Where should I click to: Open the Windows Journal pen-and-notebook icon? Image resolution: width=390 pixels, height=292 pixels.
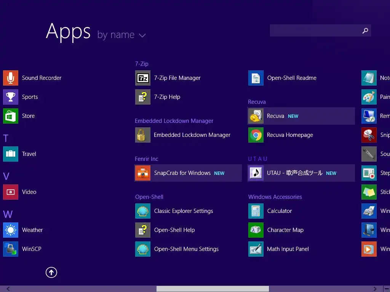(369, 230)
